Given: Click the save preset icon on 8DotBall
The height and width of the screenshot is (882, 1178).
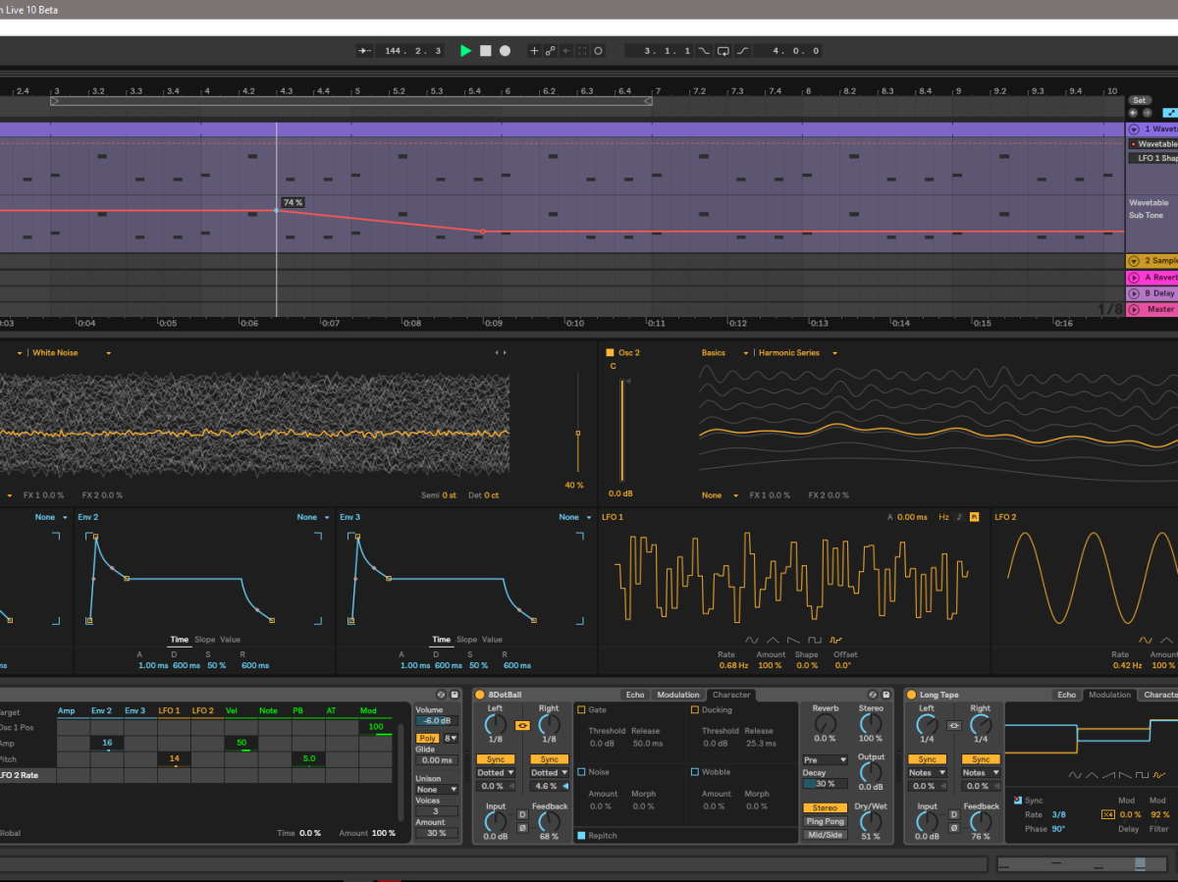Looking at the screenshot, I should pyautogui.click(x=885, y=695).
